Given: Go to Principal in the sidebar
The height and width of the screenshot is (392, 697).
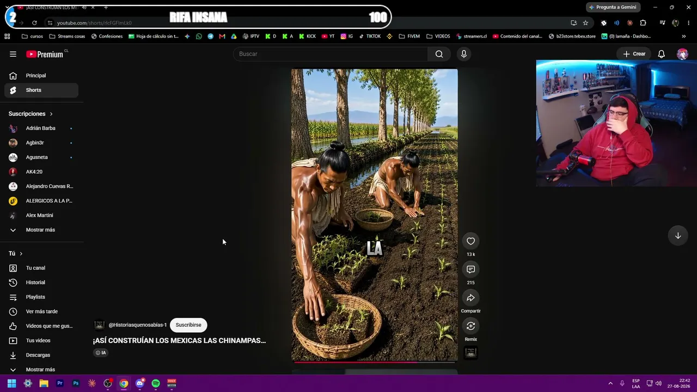Looking at the screenshot, I should click(41, 76).
